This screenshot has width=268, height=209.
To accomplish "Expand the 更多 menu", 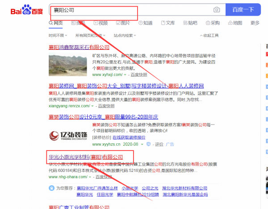I will pyautogui.click(x=255, y=23).
